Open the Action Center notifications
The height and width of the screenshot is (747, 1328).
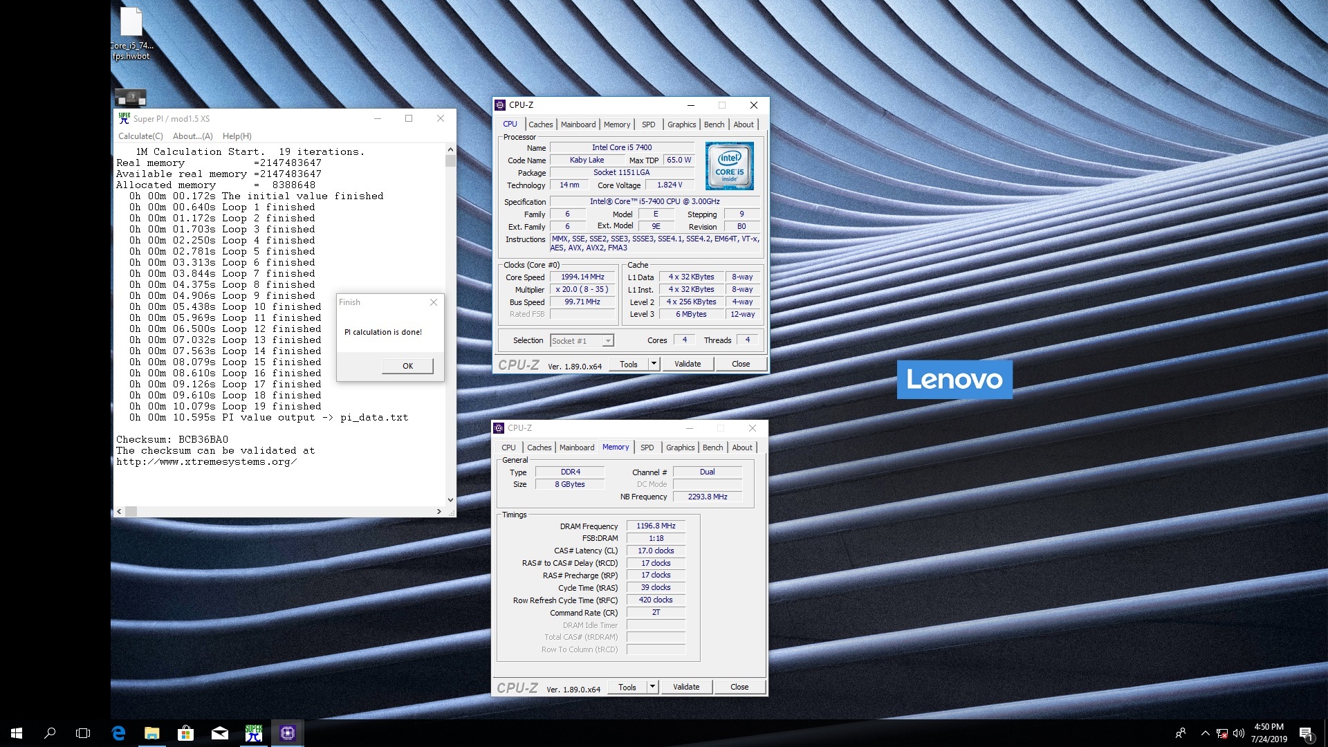1307,733
